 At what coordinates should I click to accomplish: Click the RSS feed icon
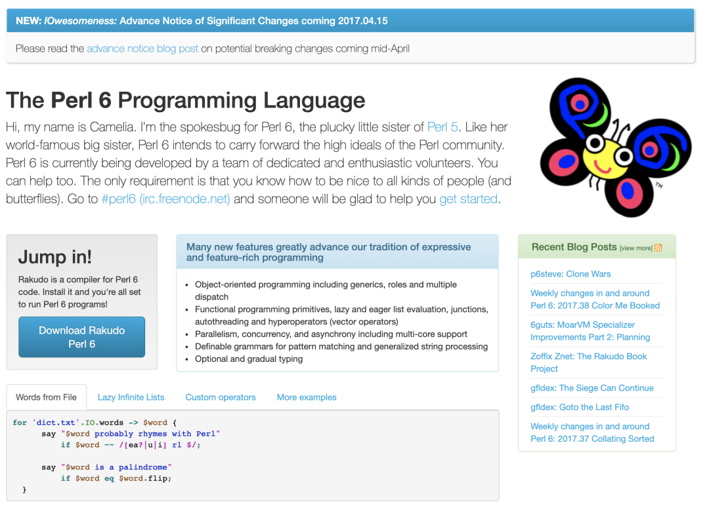click(x=658, y=248)
